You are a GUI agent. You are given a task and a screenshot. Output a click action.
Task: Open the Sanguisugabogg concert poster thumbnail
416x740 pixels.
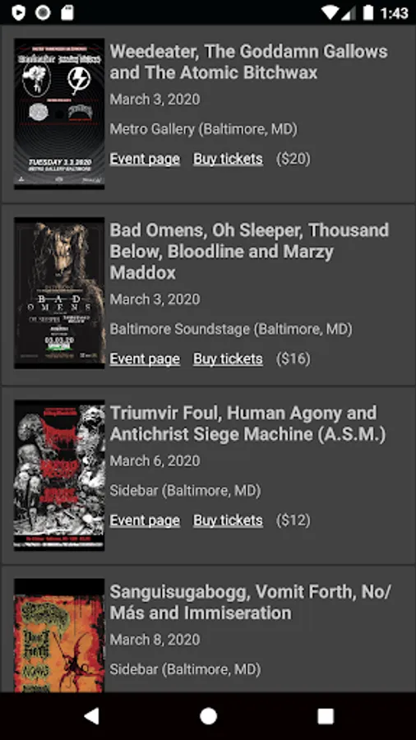59,636
